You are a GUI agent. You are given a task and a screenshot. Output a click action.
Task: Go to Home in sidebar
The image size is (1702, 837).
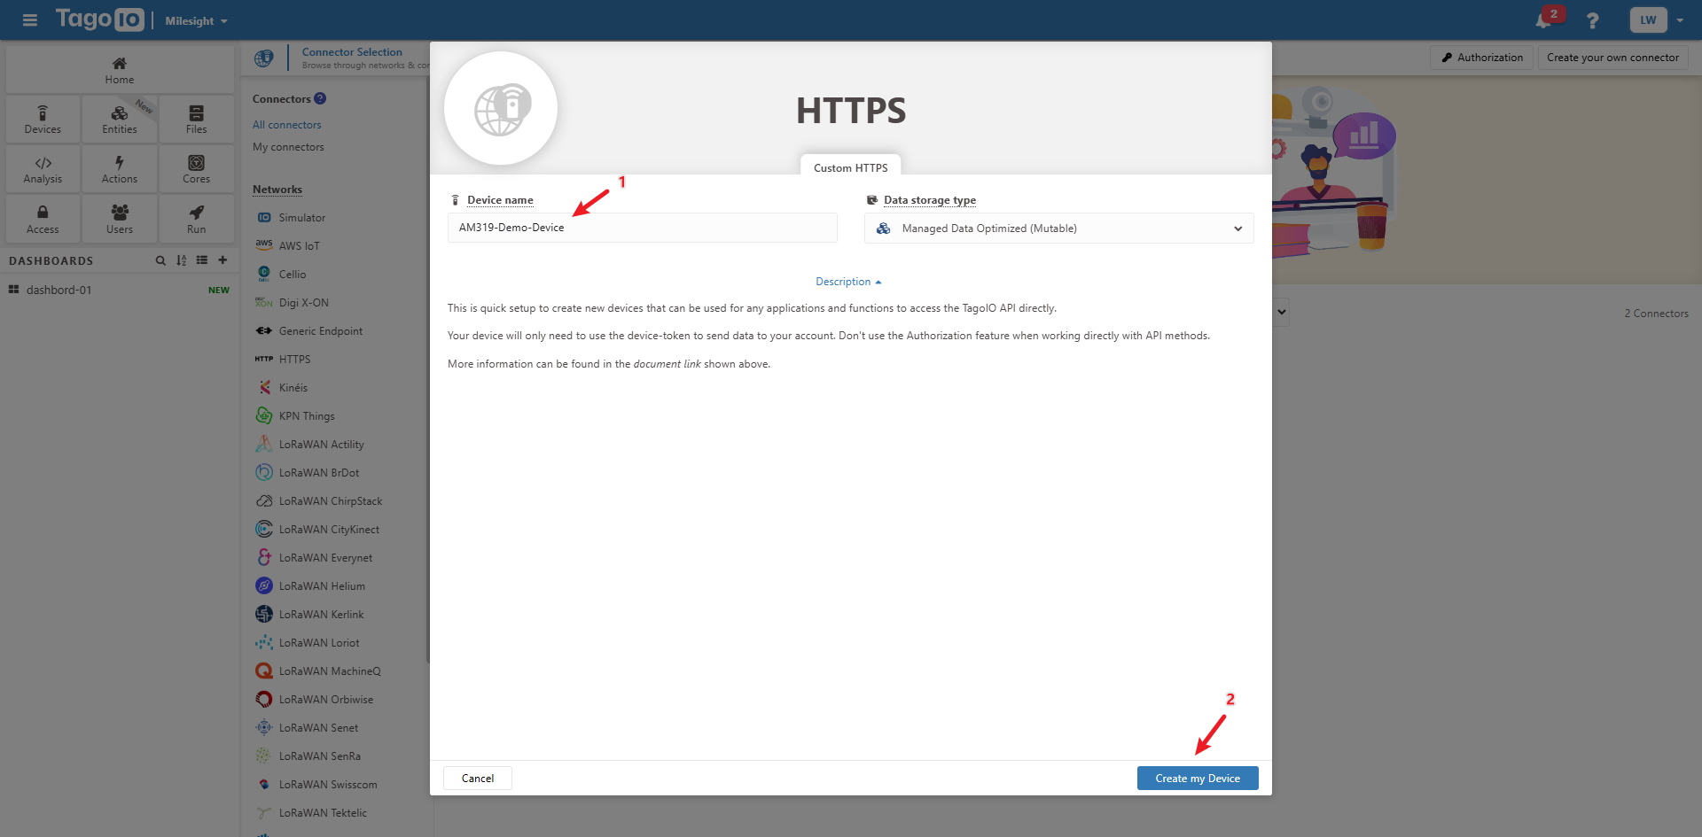[120, 71]
